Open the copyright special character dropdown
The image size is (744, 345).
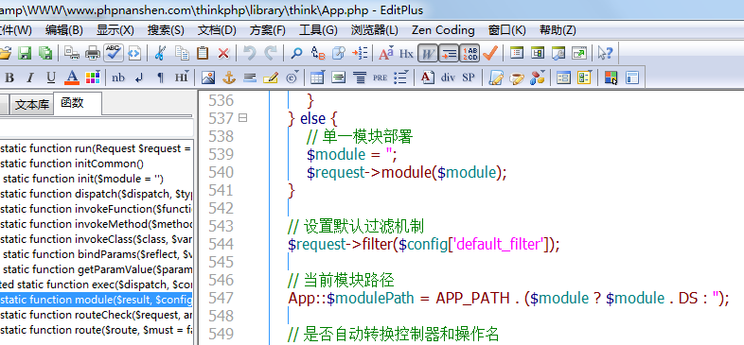pyautogui.click(x=292, y=78)
